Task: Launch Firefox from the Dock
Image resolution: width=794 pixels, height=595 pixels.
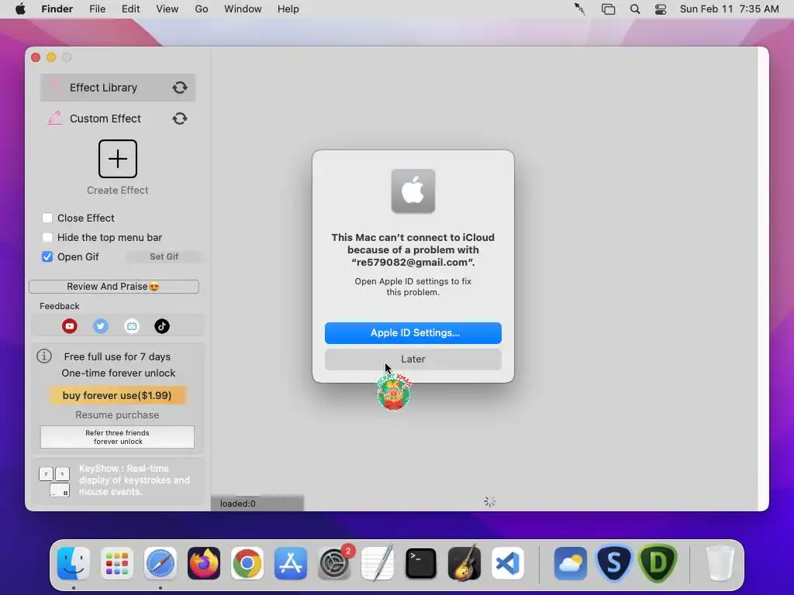Action: tap(204, 563)
